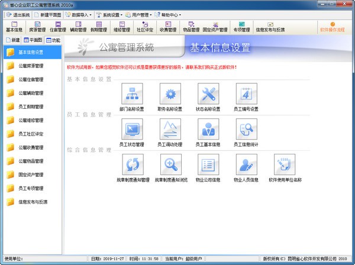Click 规章制度通知管理 refresh icon

pyautogui.click(x=131, y=164)
